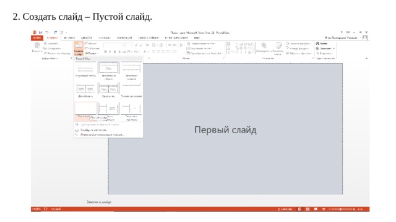Click Слайды из структуры menu entry
Image resolution: width=396 pixels, height=222 pixels.
93,130
